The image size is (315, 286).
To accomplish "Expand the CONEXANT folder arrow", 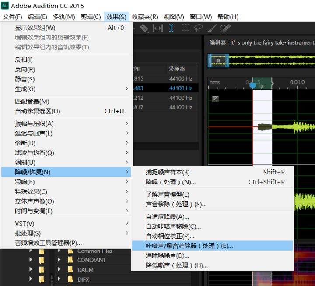I will coord(59,260).
